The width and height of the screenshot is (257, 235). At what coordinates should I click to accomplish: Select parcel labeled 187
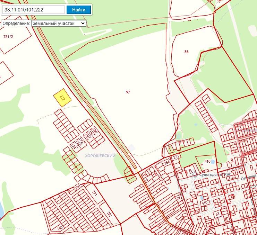pos(86,136)
